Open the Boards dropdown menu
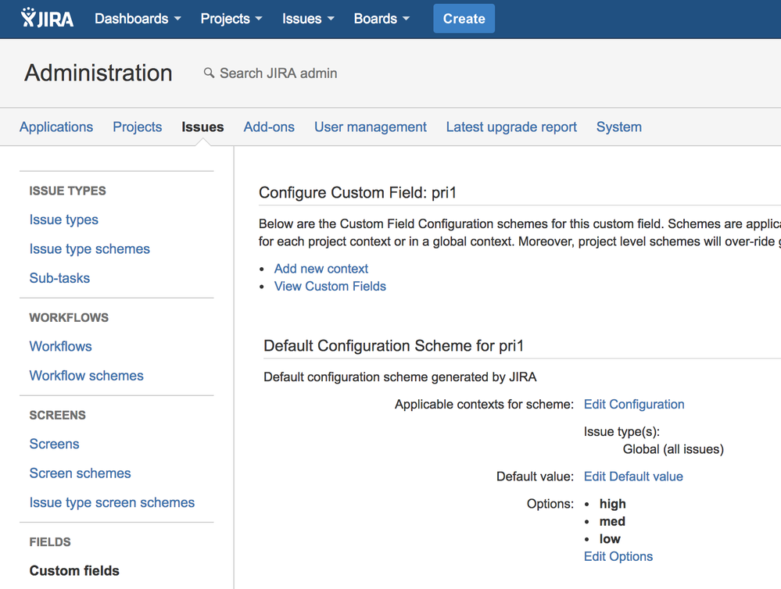Viewport: 781px width, 589px height. click(x=382, y=19)
